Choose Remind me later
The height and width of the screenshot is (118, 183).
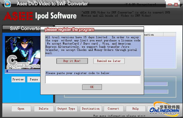pyautogui.click(x=109, y=61)
